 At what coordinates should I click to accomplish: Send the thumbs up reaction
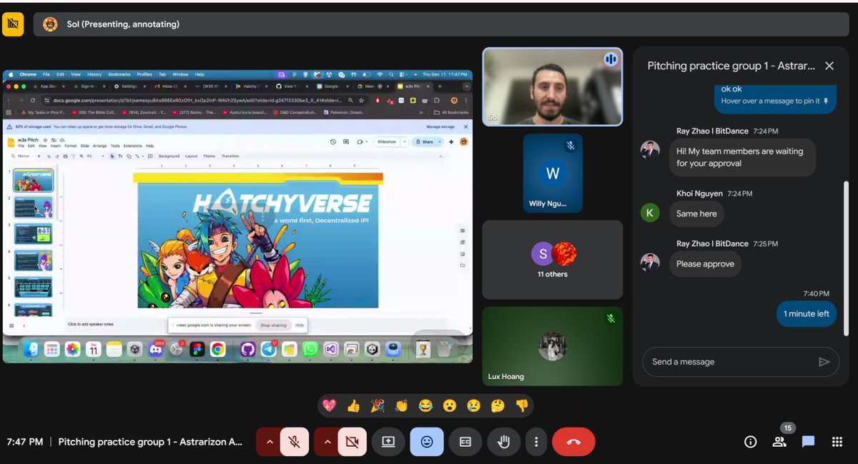353,405
